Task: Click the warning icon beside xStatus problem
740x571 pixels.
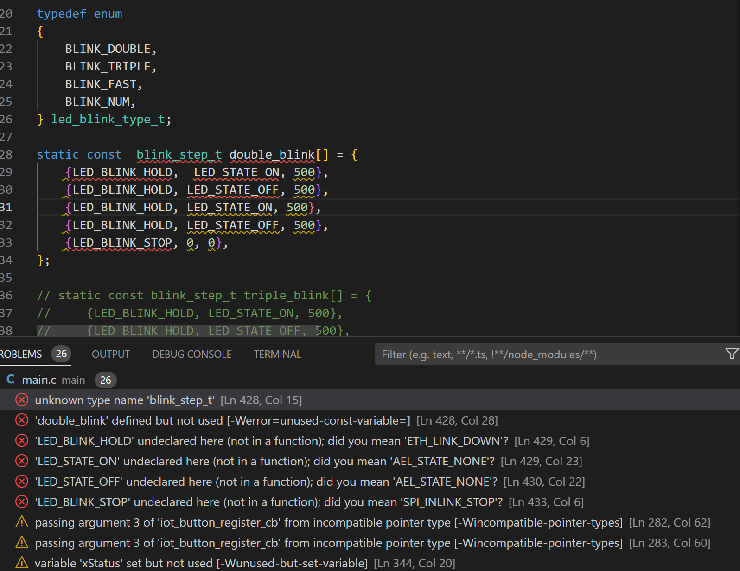Action: click(x=22, y=563)
